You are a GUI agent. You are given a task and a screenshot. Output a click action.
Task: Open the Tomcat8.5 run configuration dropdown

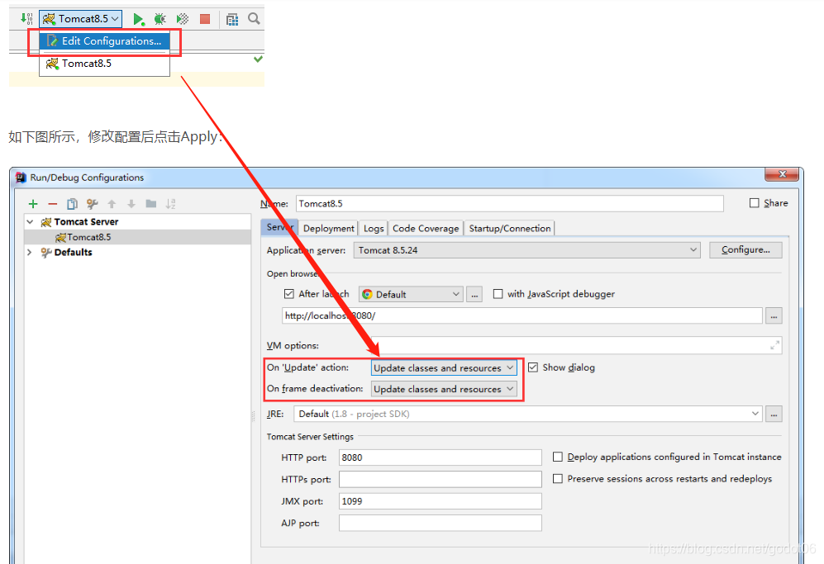(81, 19)
